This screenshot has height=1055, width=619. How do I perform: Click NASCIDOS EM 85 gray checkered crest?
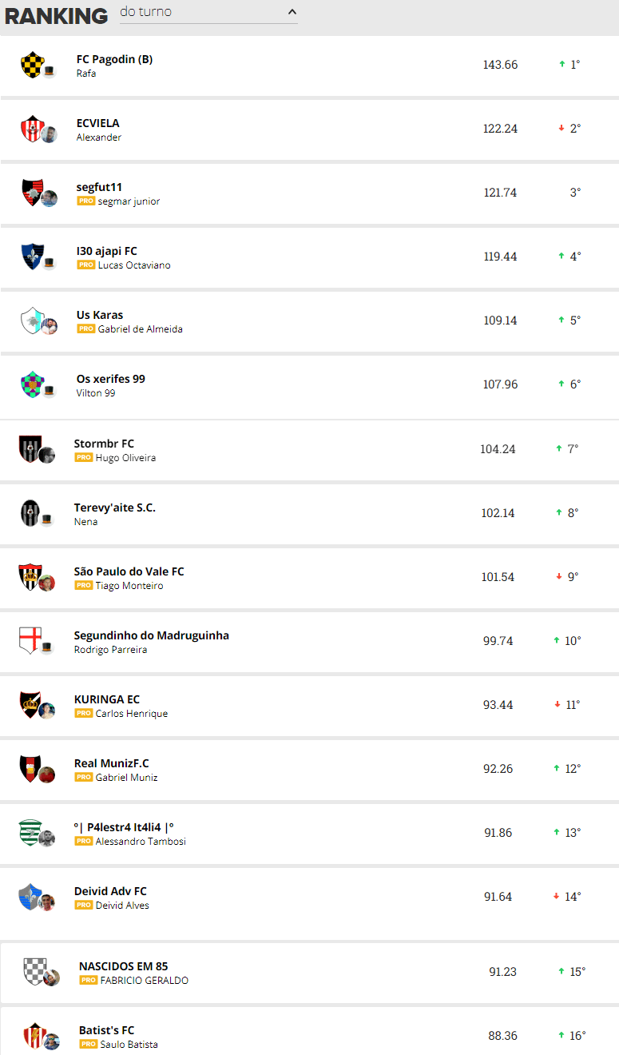pyautogui.click(x=34, y=972)
